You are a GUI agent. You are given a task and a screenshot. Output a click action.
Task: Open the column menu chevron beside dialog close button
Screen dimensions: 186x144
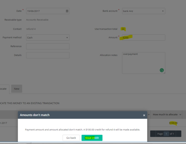pos(149,114)
